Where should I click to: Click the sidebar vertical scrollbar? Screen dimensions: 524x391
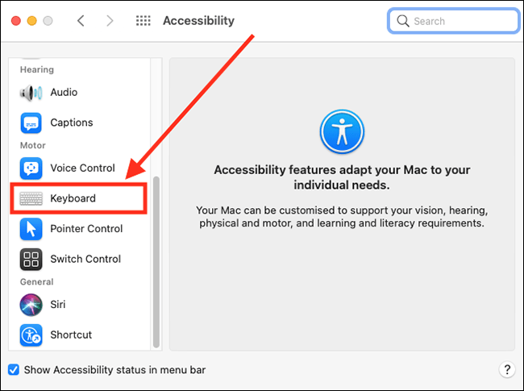(x=156, y=262)
